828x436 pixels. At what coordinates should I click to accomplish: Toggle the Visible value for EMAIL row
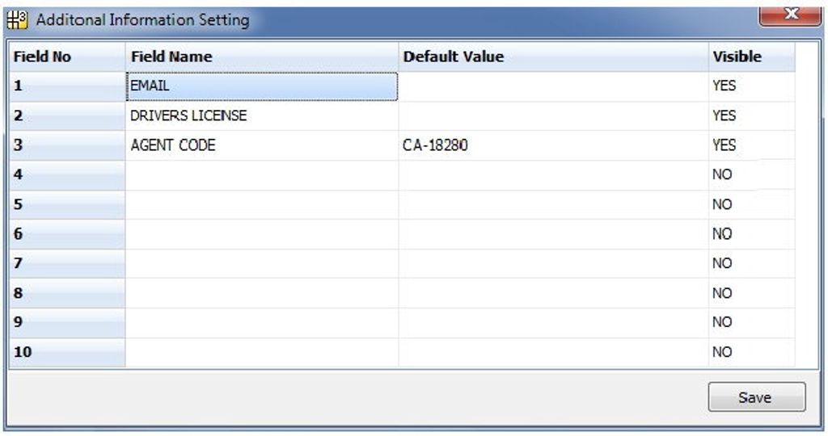click(750, 86)
